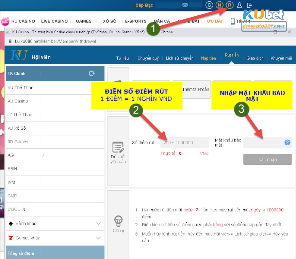Select the KU Thể Thao row
Viewport: 296px width, 259px height.
55,87
